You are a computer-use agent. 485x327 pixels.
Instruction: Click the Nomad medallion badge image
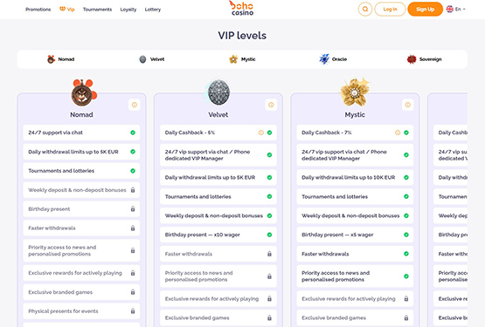84,92
